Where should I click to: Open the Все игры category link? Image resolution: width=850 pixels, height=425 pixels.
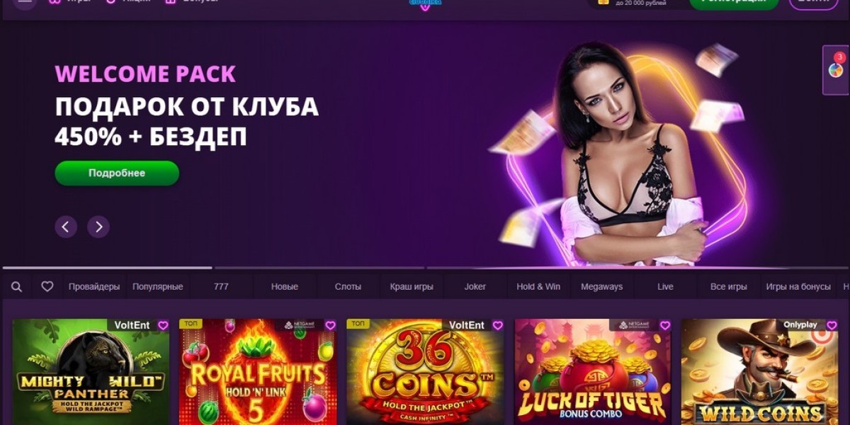[x=728, y=287]
